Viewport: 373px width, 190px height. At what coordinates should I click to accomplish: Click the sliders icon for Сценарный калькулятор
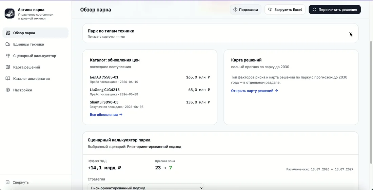(7, 56)
